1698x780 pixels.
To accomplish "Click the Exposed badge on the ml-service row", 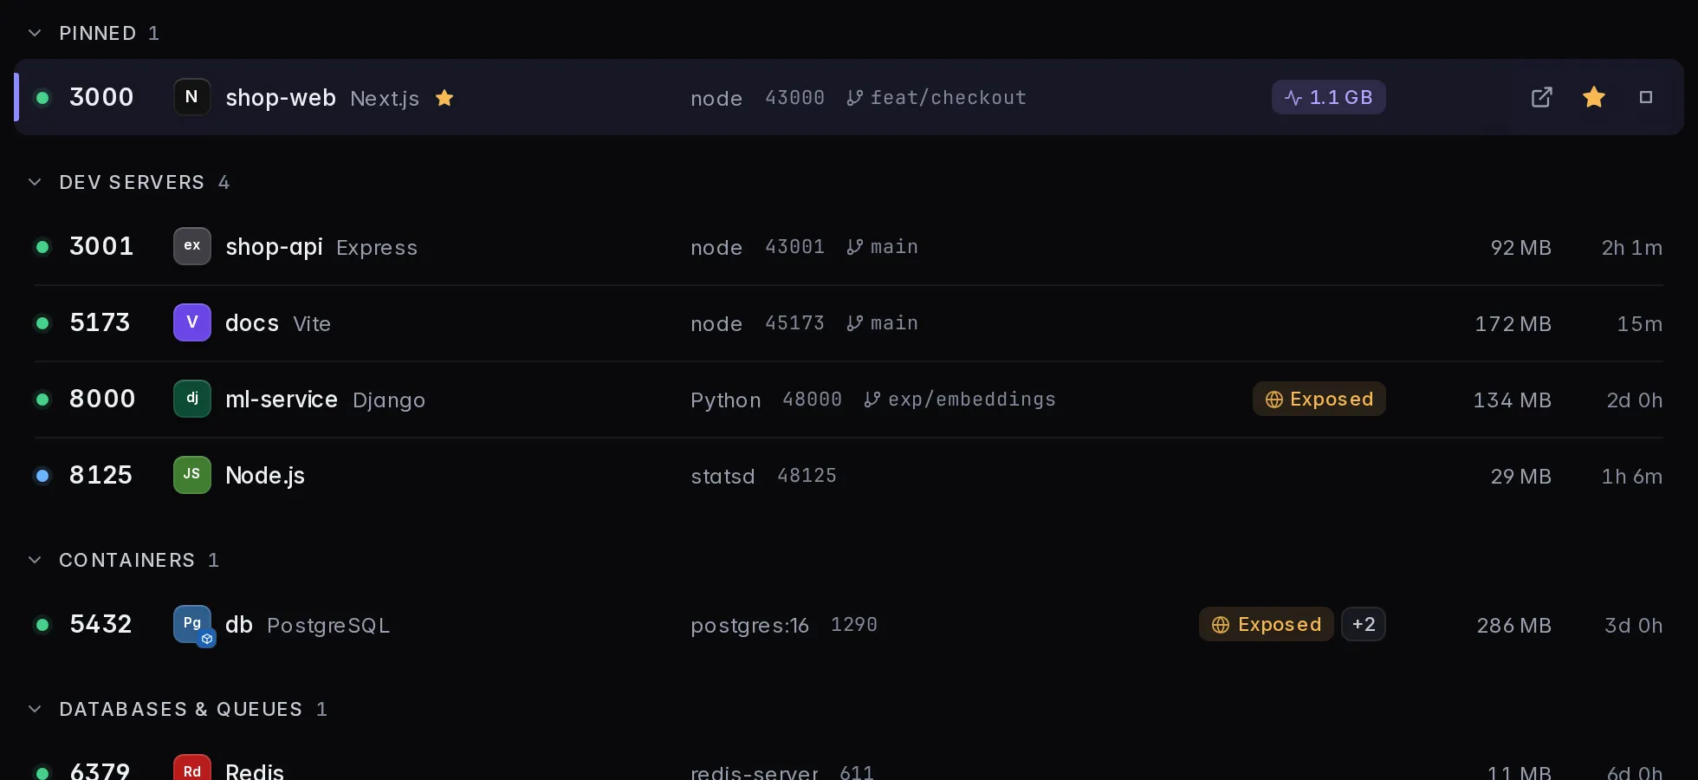I will pyautogui.click(x=1319, y=399).
